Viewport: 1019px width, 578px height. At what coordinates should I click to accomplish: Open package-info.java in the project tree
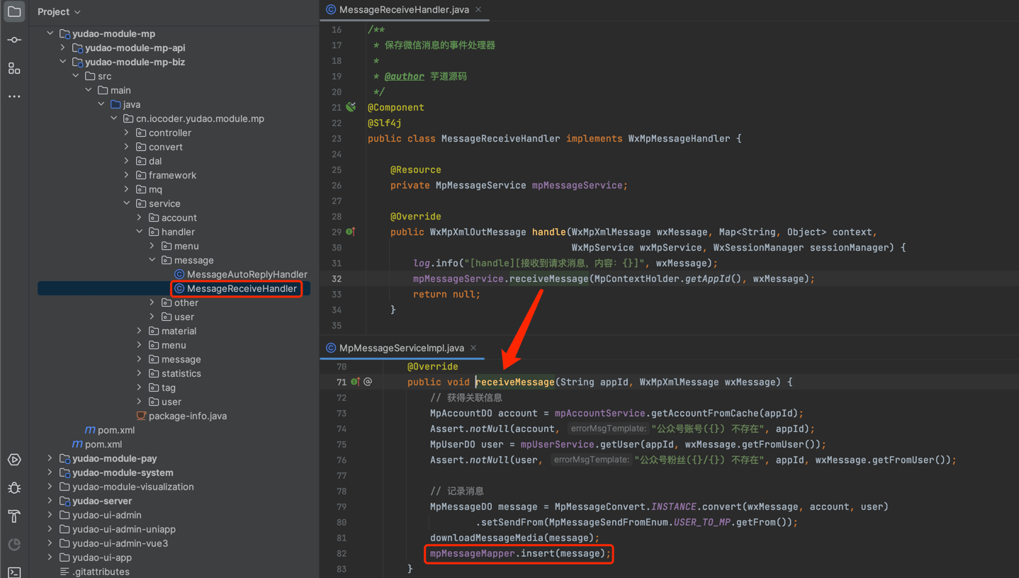click(187, 416)
